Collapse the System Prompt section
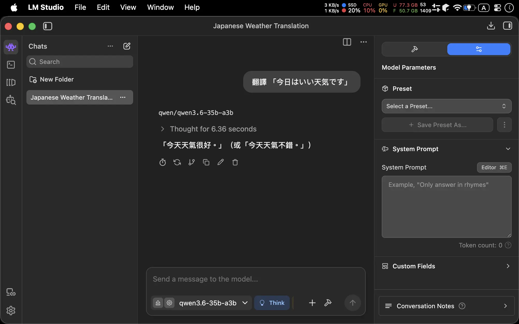This screenshot has width=519, height=324. coord(508,149)
